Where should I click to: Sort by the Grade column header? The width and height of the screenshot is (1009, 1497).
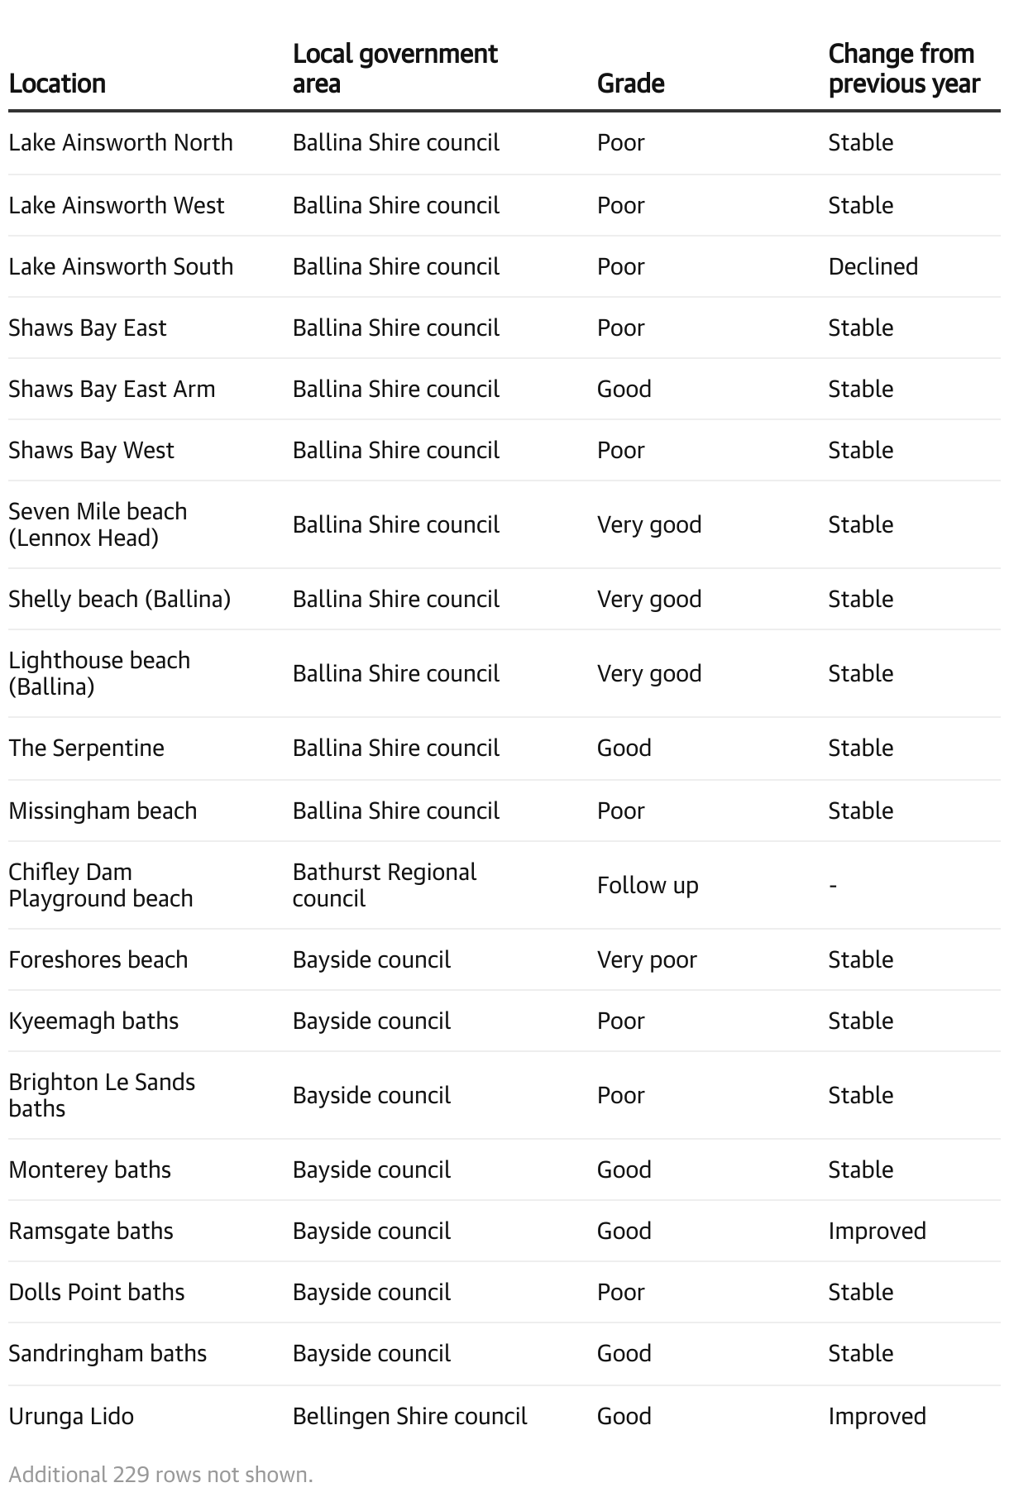(x=630, y=84)
